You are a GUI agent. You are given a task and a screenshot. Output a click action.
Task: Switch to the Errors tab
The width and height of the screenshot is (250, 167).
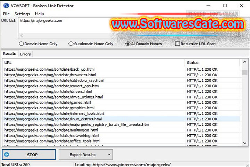point(25,54)
